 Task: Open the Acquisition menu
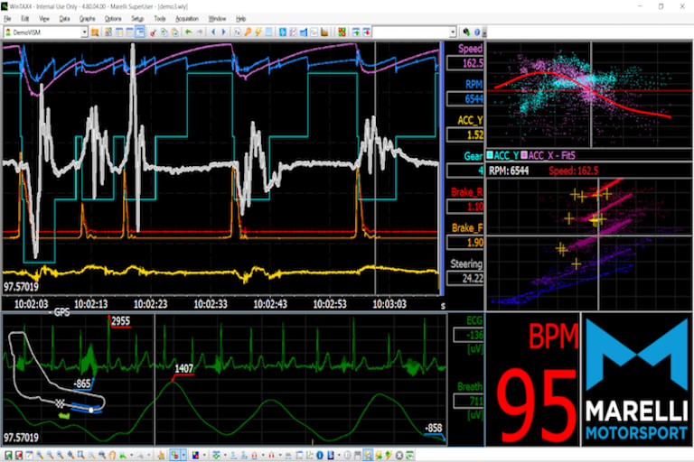[x=187, y=18]
